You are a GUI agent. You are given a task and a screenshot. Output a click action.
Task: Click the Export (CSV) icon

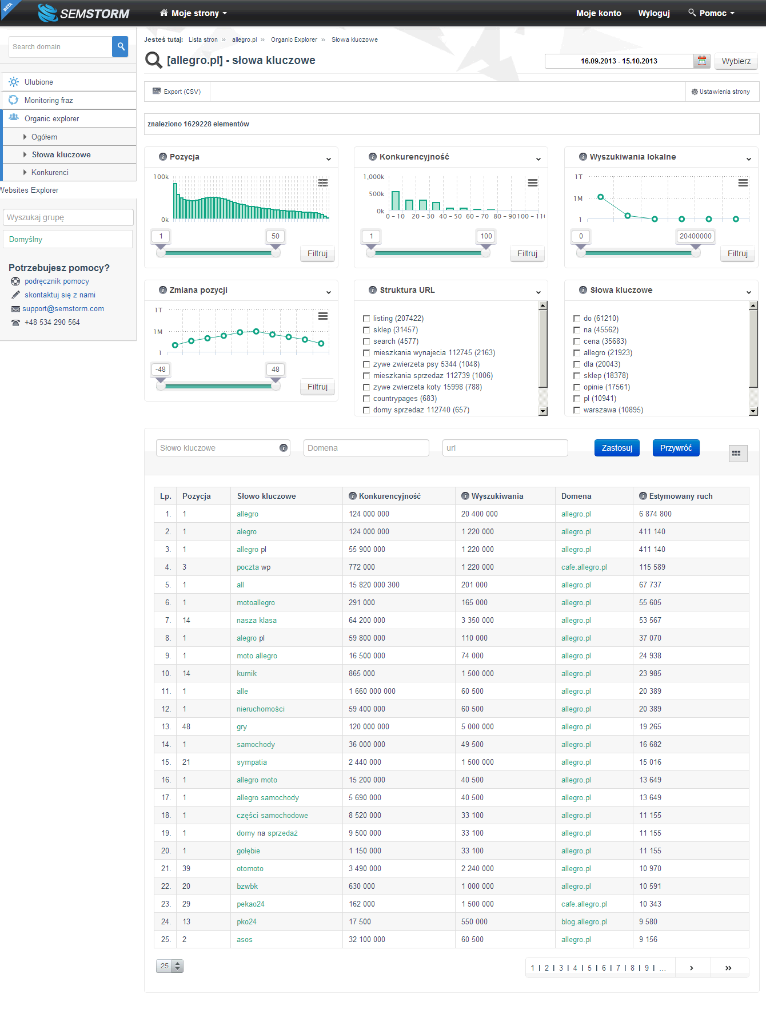click(x=157, y=91)
